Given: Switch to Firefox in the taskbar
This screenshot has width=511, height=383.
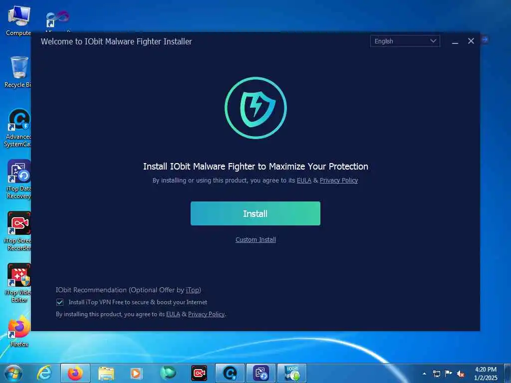Looking at the screenshot, I should 75,373.
